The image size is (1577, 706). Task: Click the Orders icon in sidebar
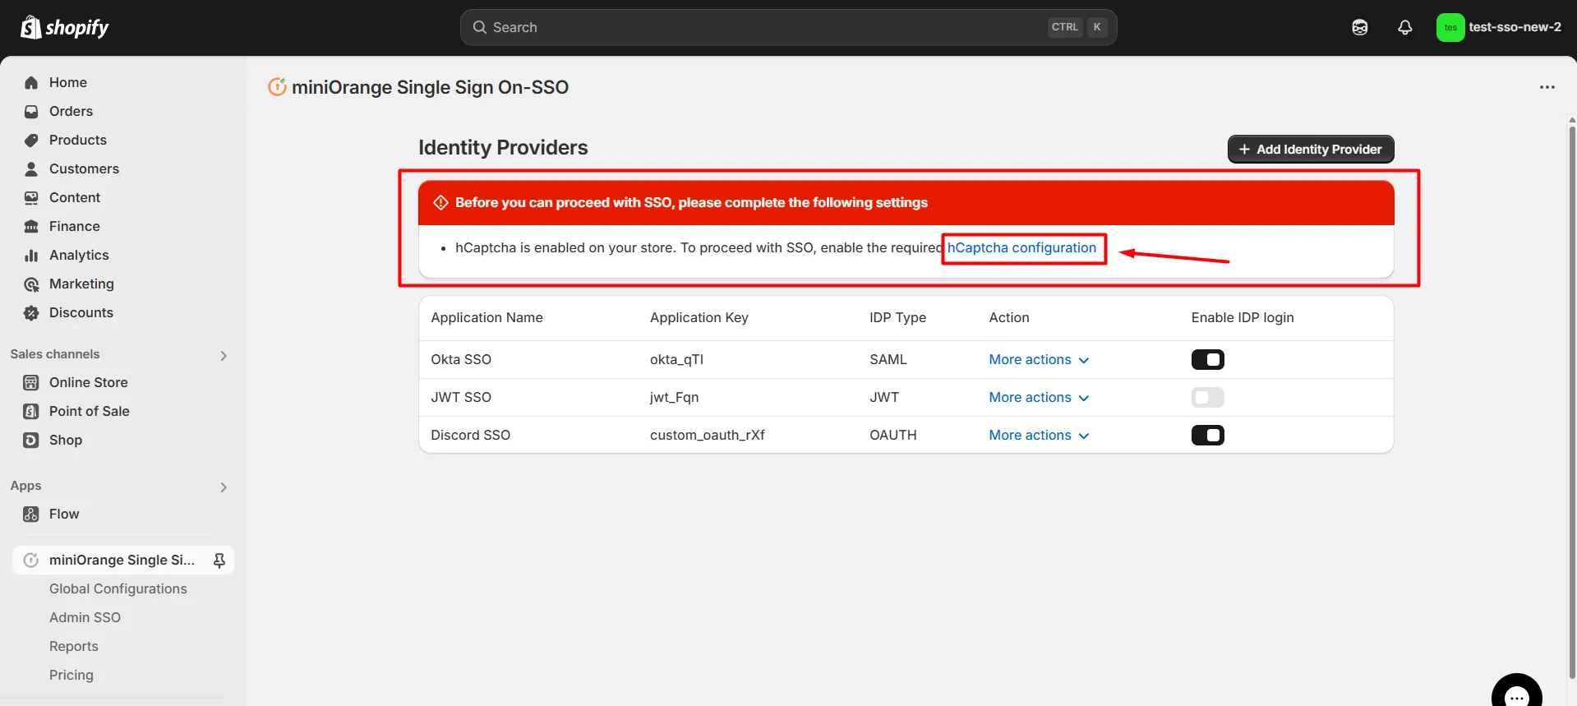pyautogui.click(x=31, y=111)
